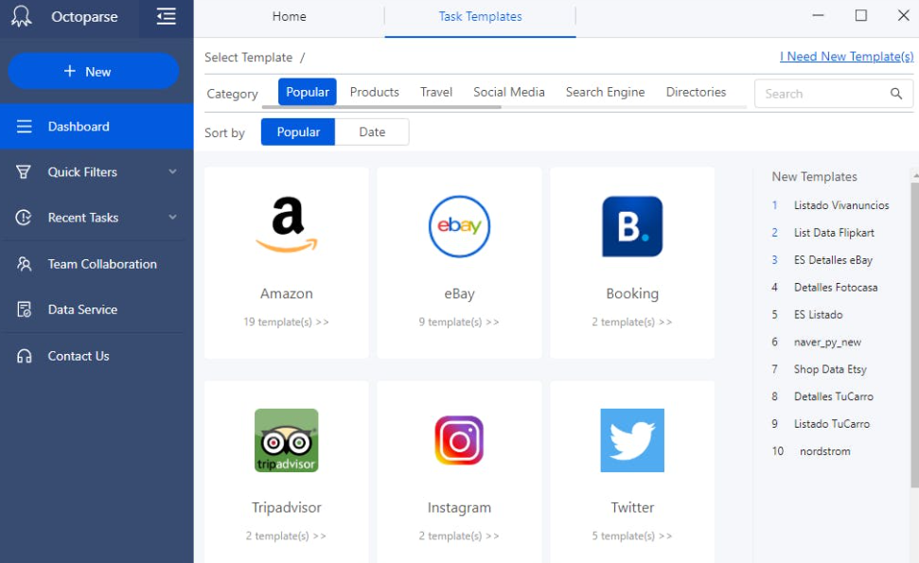This screenshot has height=563, width=919.
Task: Click the Octoparse logo icon
Action: point(22,16)
